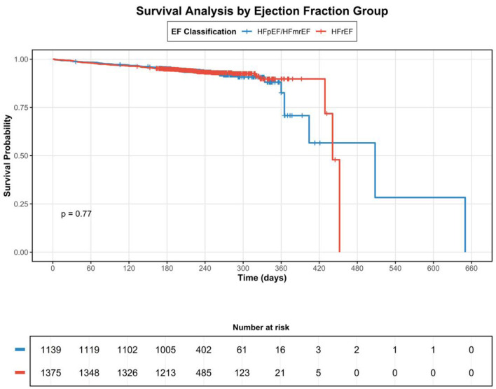Viewport: 496px width, 389px height.
Task: Click the blue curve's long flat segment near 0.28
Action: [x=420, y=197]
